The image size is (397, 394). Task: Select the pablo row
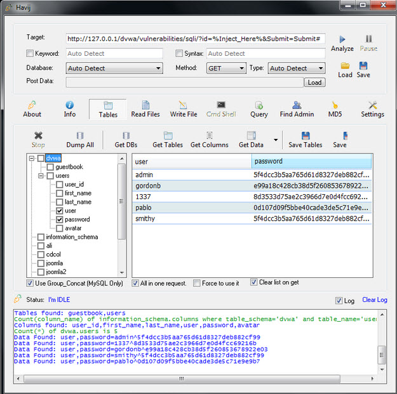click(252, 207)
